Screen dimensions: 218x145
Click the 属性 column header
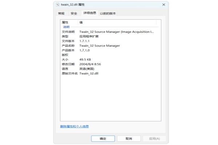69,22
